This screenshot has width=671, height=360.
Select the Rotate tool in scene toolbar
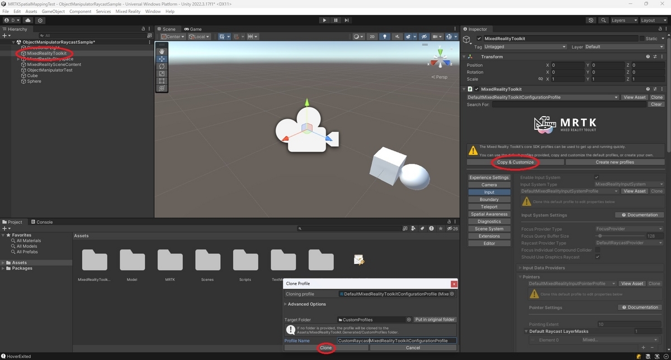pos(162,66)
